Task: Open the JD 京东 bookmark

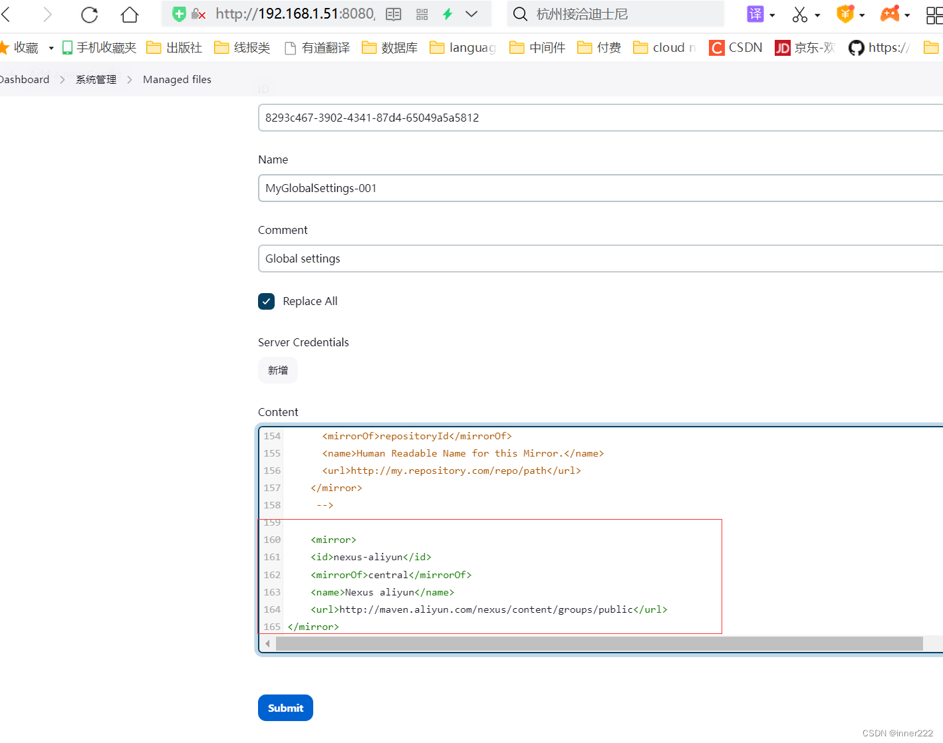Action: pos(805,47)
